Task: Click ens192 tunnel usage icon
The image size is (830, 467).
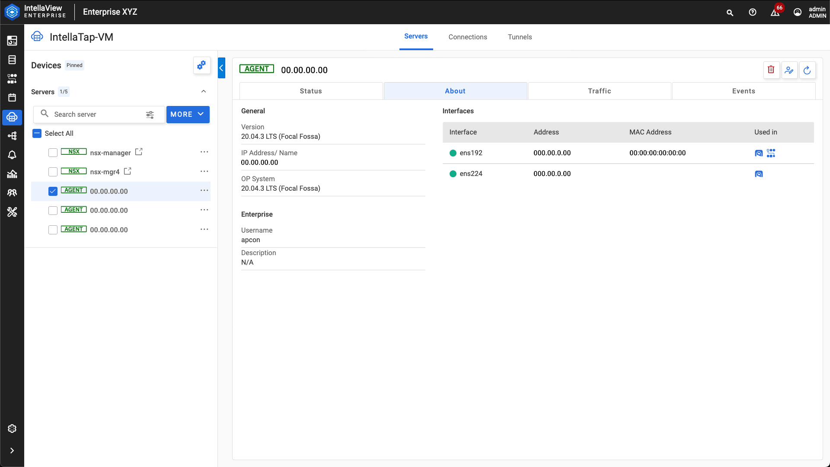Action: [x=759, y=153]
